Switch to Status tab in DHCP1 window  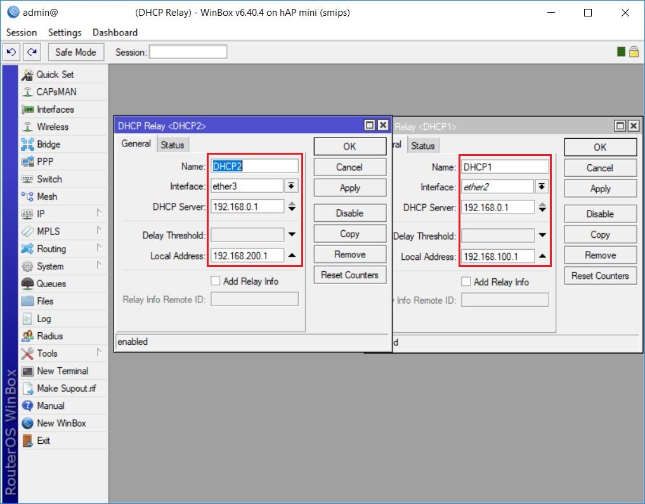[423, 146]
